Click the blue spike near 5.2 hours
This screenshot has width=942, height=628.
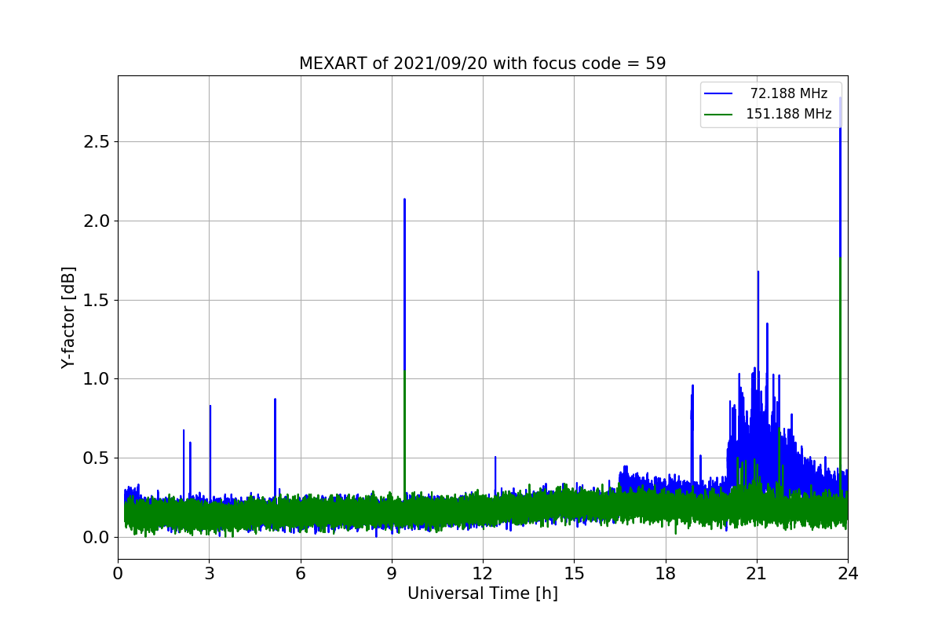(x=275, y=447)
